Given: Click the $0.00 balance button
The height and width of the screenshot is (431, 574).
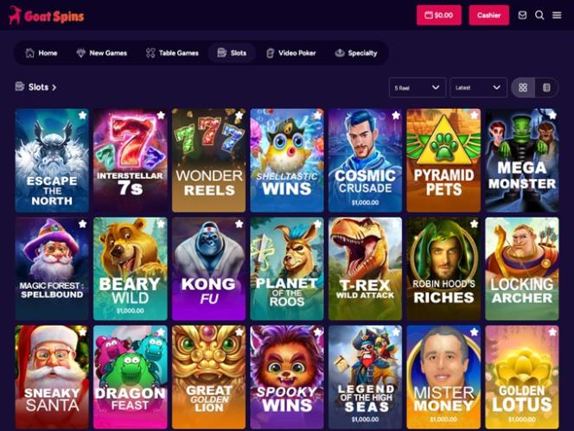Looking at the screenshot, I should 438,15.
